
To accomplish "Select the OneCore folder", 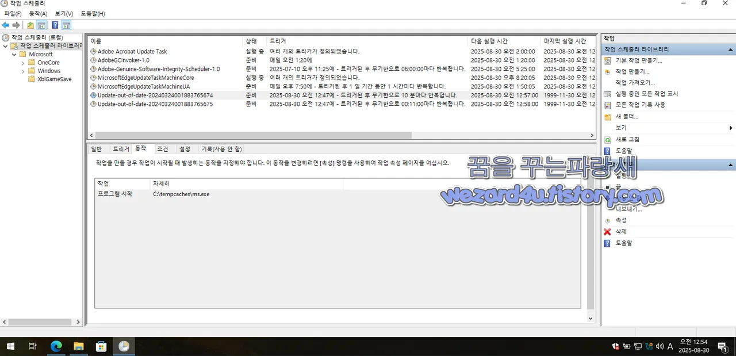I will click(48, 63).
